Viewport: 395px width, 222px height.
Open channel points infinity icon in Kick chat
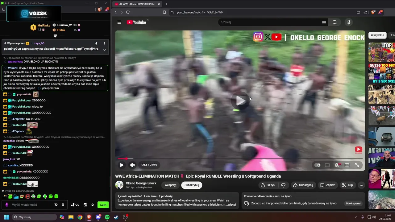(75, 205)
